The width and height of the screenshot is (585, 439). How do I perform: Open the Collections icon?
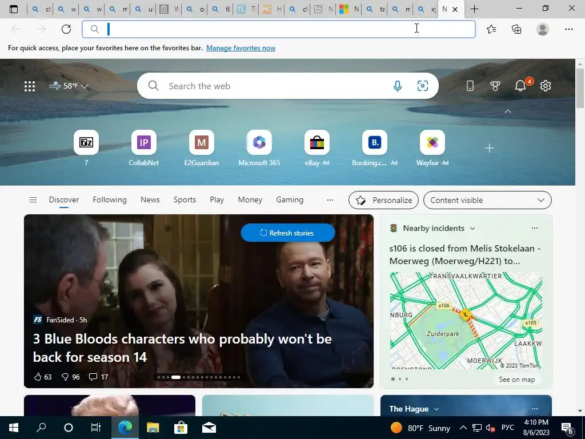[x=516, y=29]
